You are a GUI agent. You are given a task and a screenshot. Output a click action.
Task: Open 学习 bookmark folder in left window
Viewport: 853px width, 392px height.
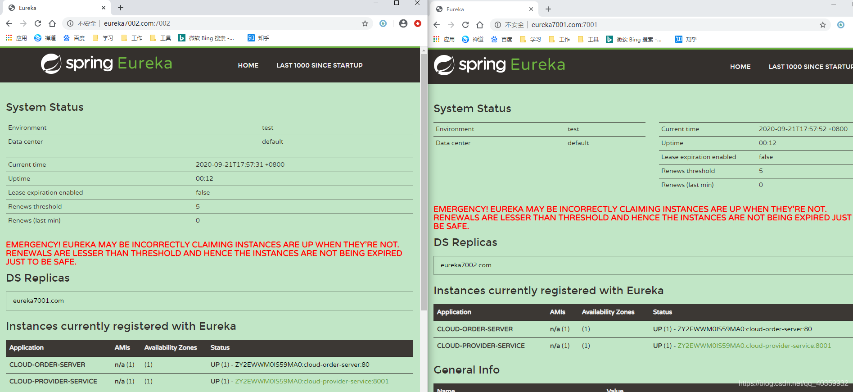click(103, 38)
